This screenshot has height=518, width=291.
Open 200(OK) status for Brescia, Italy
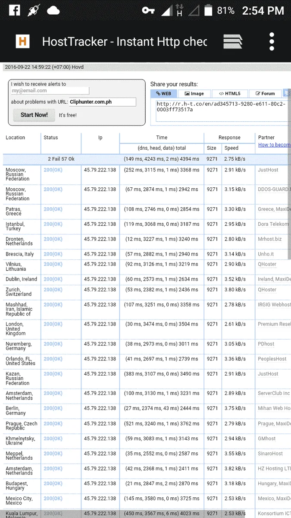53,254
